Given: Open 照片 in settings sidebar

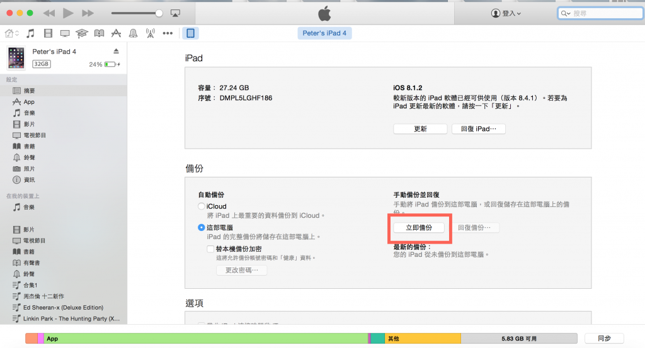Looking at the screenshot, I should coord(64,169).
